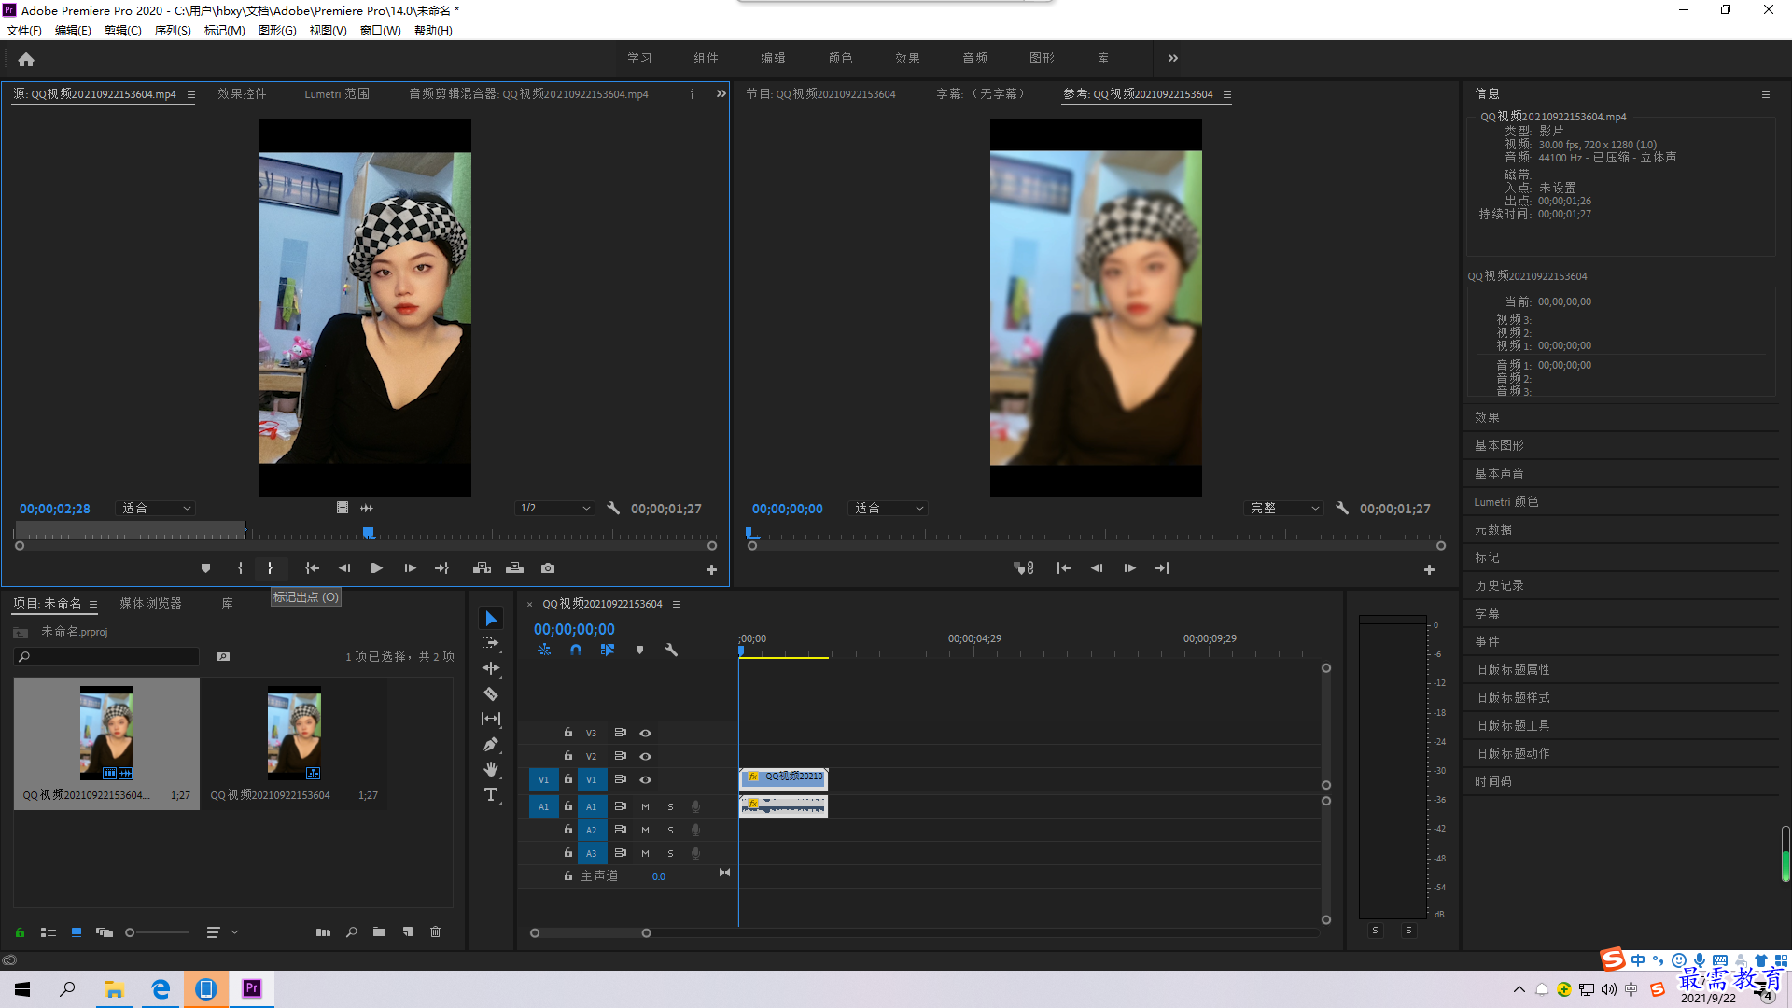Click Export Frame camera icon in Source monitor
1792x1008 pixels.
[x=548, y=568]
